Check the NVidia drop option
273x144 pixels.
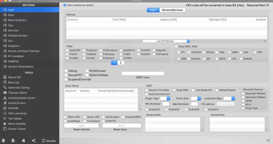[204, 52]
